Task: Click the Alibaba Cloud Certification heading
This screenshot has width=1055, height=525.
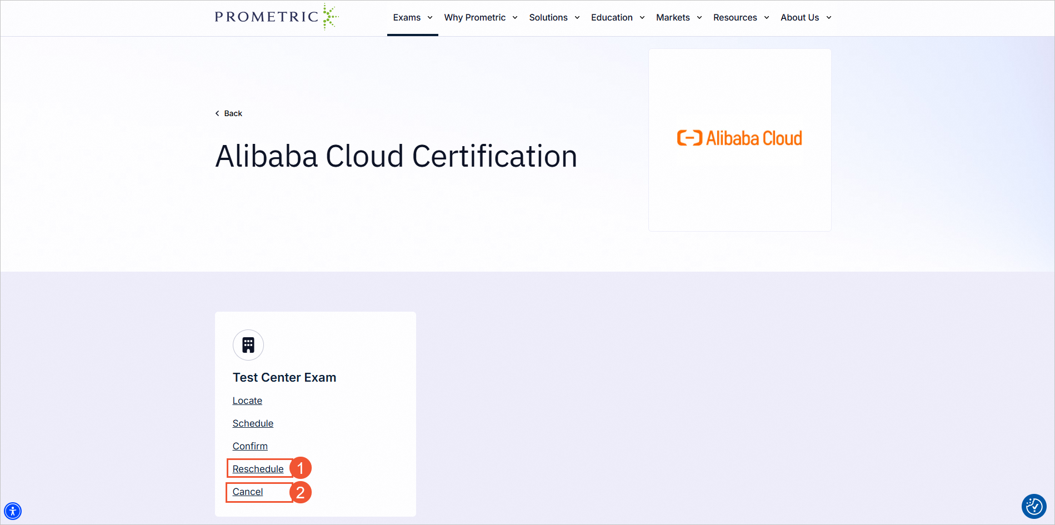Action: coord(396,156)
